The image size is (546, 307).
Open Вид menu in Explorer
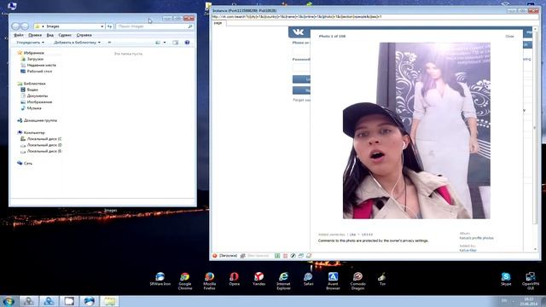(x=50, y=35)
